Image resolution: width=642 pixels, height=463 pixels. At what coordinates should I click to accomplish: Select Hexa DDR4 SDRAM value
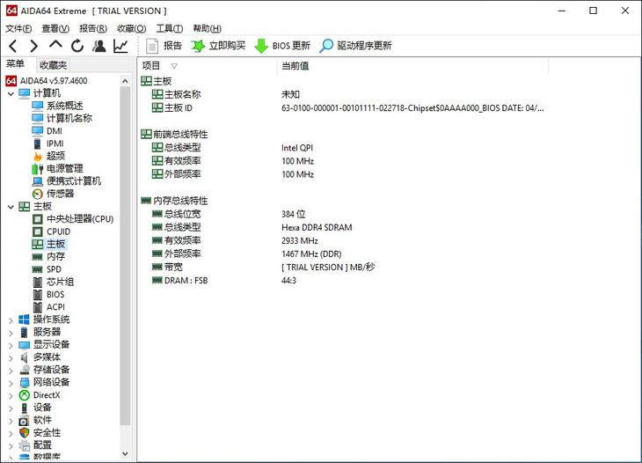point(317,227)
